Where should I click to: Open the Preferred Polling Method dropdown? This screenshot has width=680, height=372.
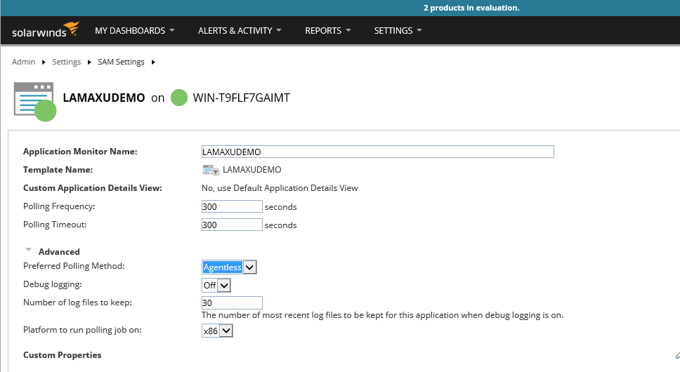(229, 267)
